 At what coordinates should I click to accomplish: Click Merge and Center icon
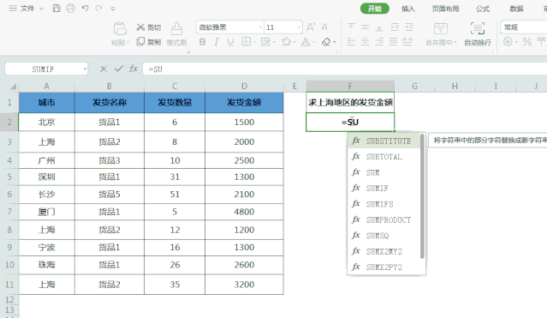[x=441, y=28]
